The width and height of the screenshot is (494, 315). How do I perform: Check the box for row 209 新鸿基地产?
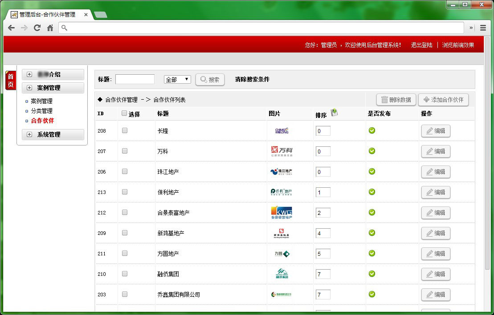pos(125,233)
